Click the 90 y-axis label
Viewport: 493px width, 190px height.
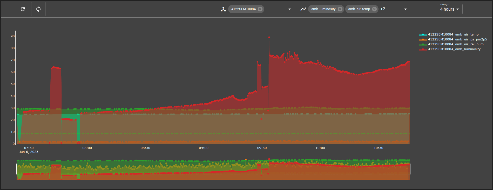click(13, 36)
